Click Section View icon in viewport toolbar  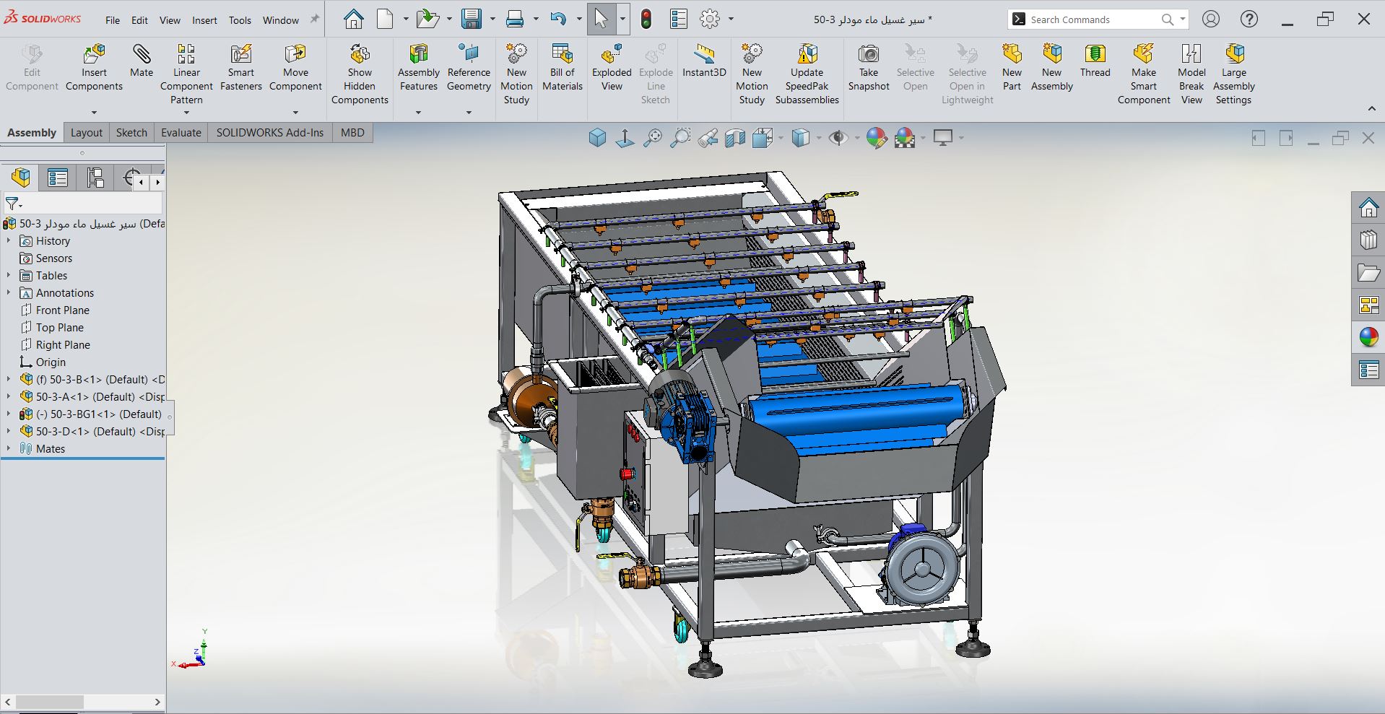[735, 137]
